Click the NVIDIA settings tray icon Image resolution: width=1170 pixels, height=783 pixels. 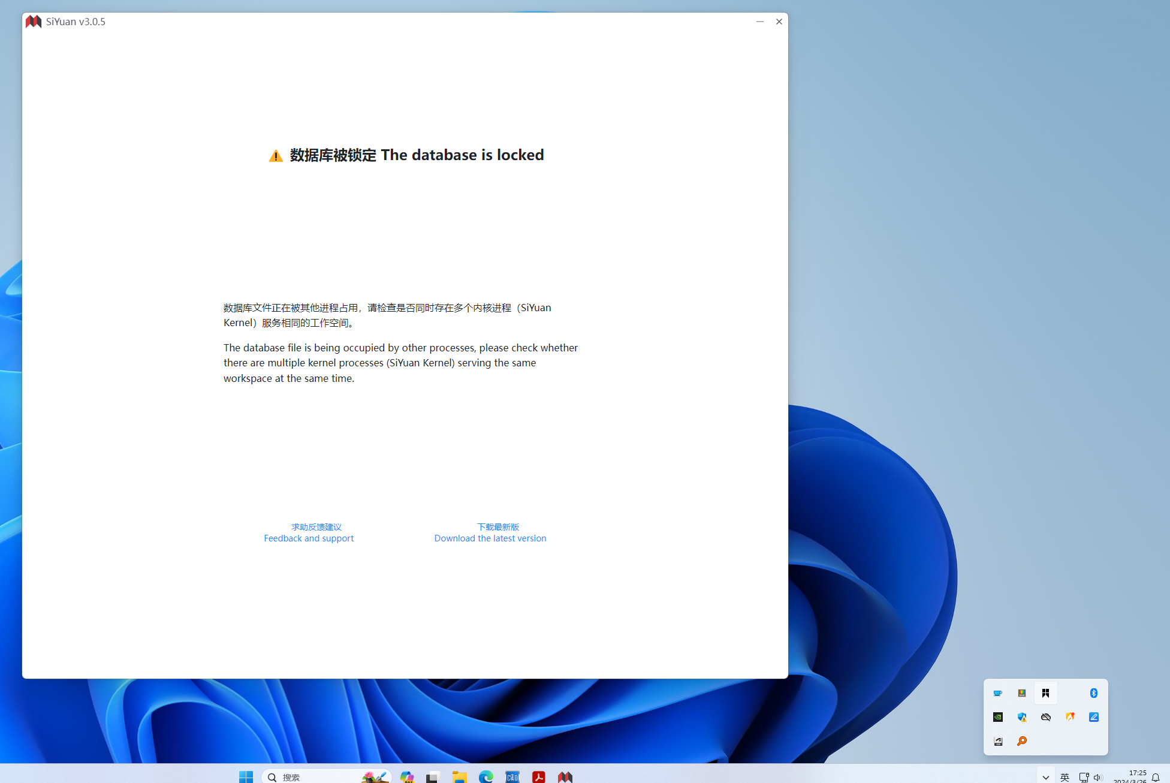(998, 717)
